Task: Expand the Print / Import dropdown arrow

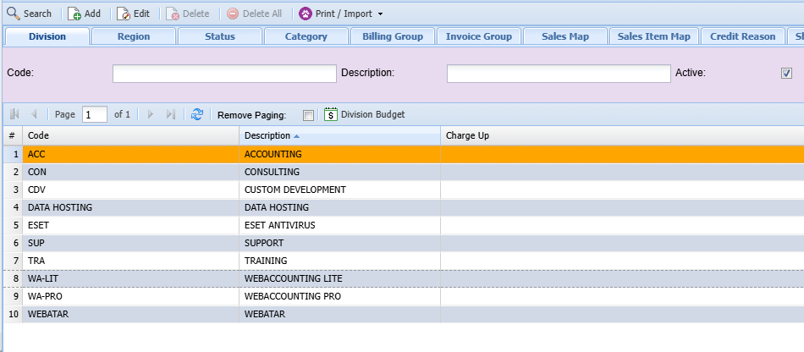Action: click(x=380, y=14)
